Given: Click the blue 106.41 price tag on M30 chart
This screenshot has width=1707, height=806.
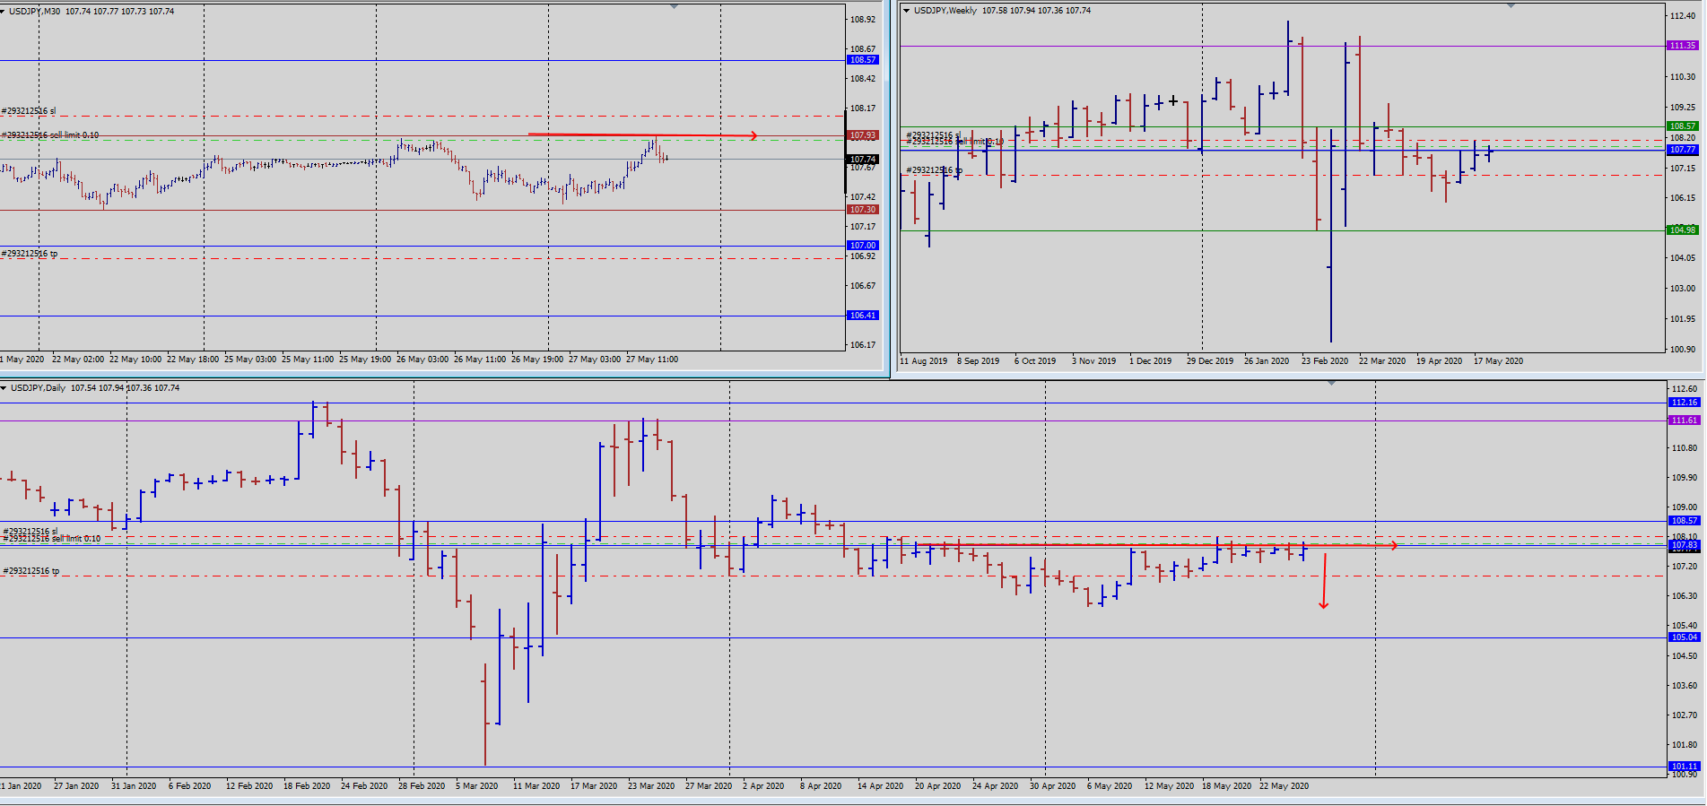Looking at the screenshot, I should 863,316.
